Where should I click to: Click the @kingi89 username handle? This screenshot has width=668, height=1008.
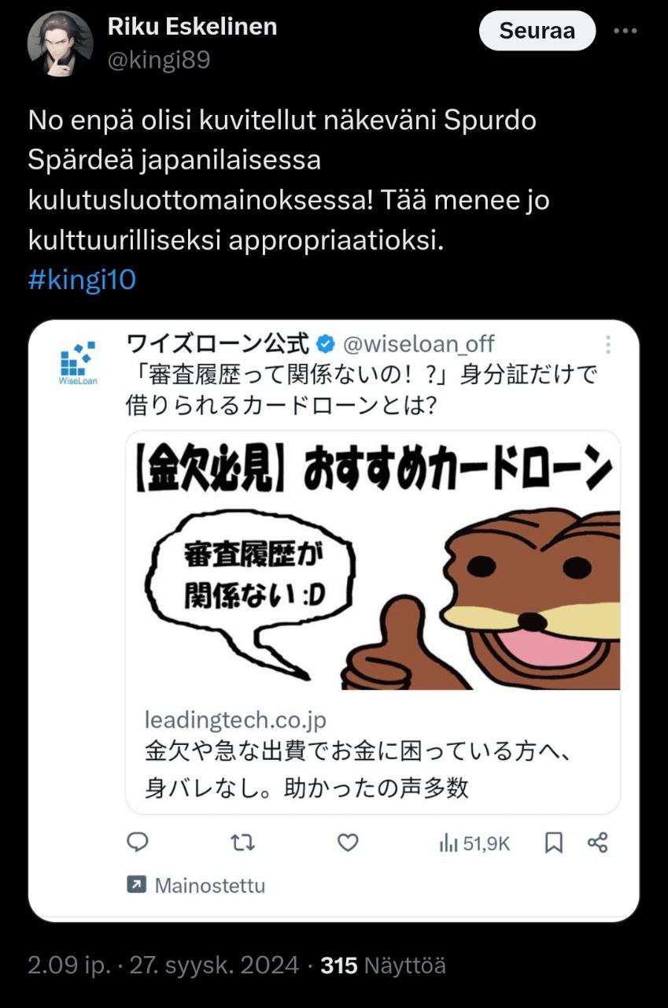click(159, 60)
